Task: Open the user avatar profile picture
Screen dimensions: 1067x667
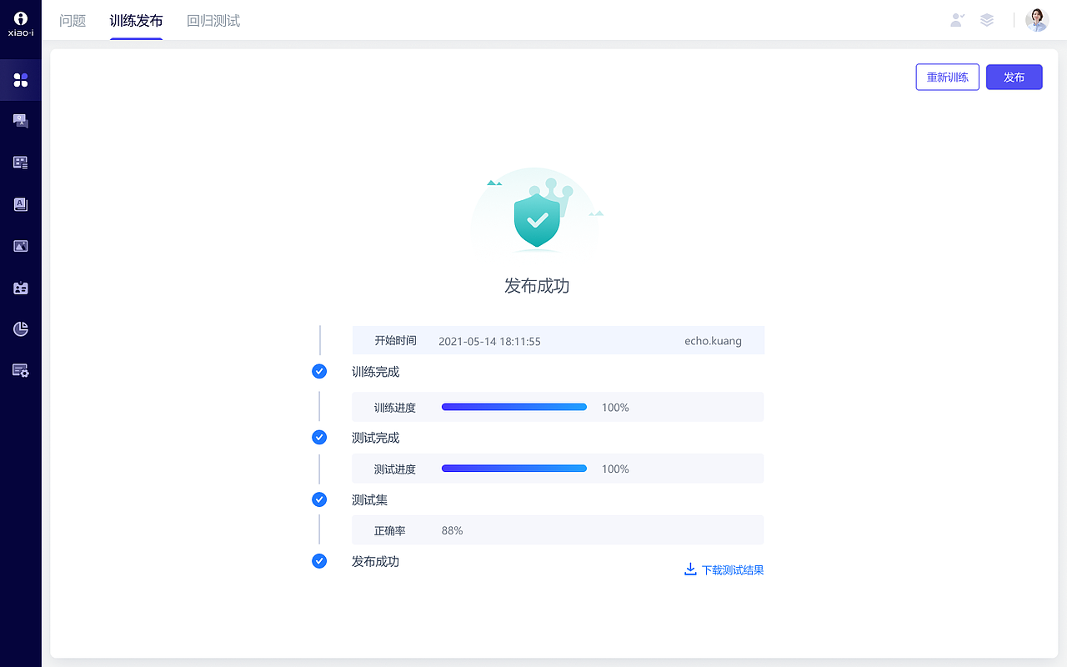Action: point(1036,20)
